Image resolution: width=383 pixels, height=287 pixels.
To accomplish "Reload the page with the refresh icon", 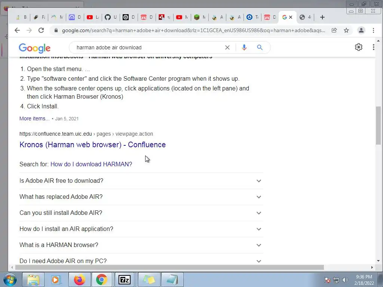I will tap(41, 30).
